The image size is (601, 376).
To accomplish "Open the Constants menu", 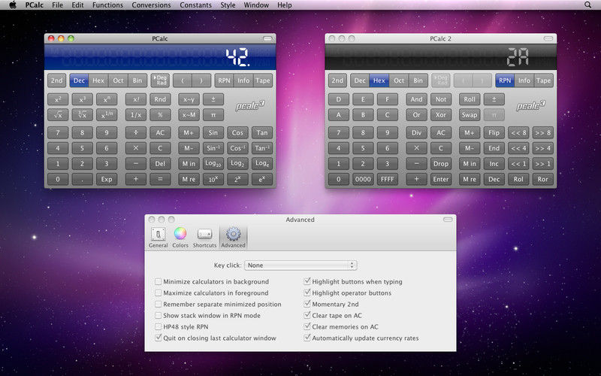I will 195,5.
